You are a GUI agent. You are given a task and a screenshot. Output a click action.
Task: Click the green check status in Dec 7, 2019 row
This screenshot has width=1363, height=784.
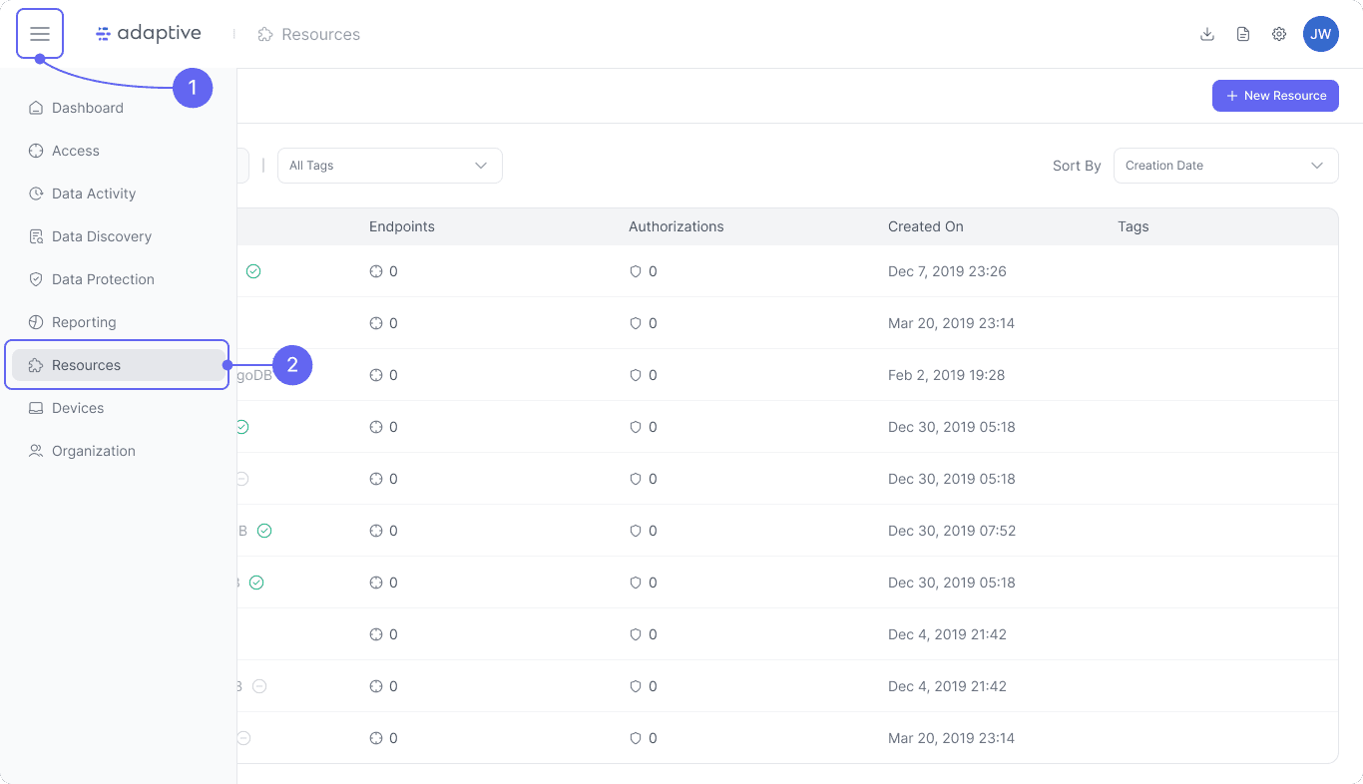pyautogui.click(x=253, y=271)
